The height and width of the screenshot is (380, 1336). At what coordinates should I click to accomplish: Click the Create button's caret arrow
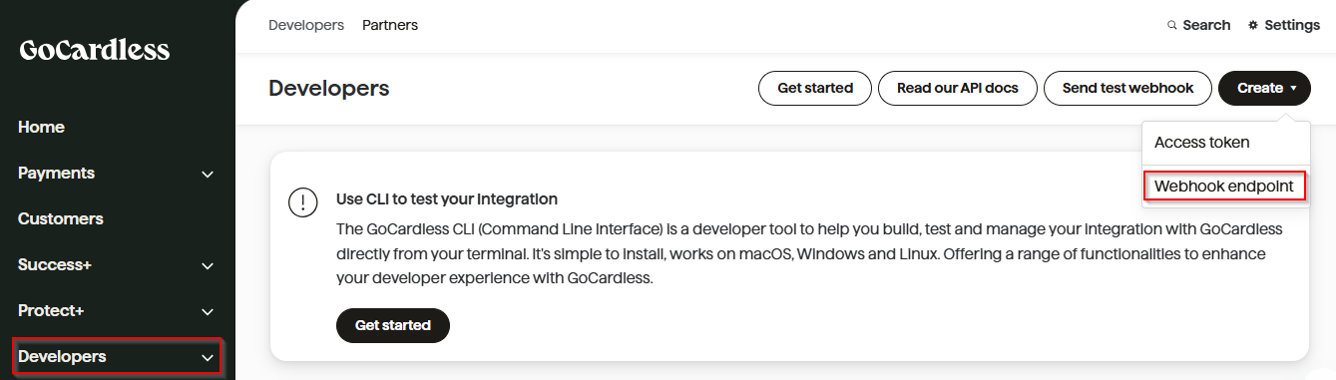pyautogui.click(x=1293, y=88)
